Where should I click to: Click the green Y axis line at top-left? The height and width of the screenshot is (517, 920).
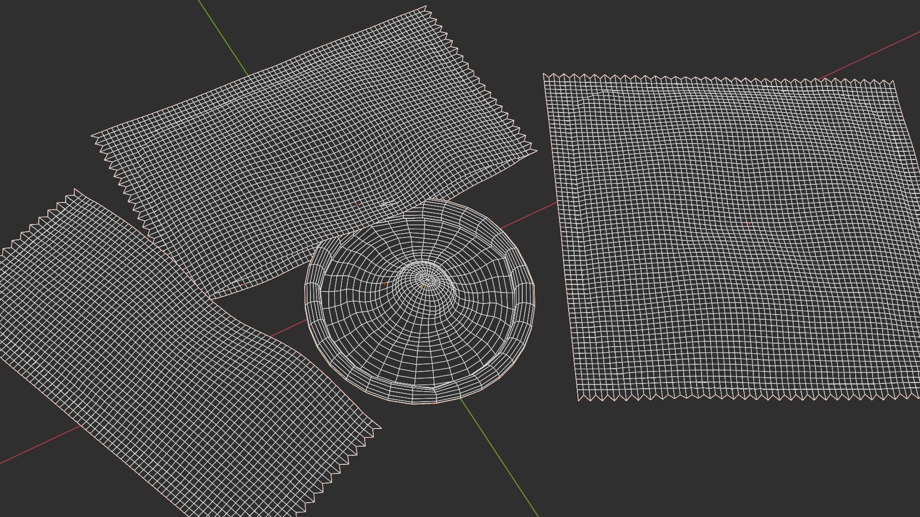point(223,37)
